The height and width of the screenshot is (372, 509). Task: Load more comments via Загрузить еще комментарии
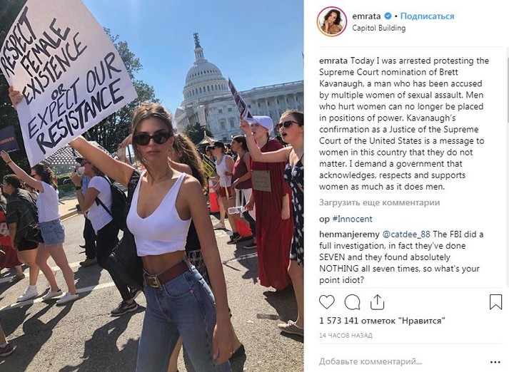pos(379,202)
